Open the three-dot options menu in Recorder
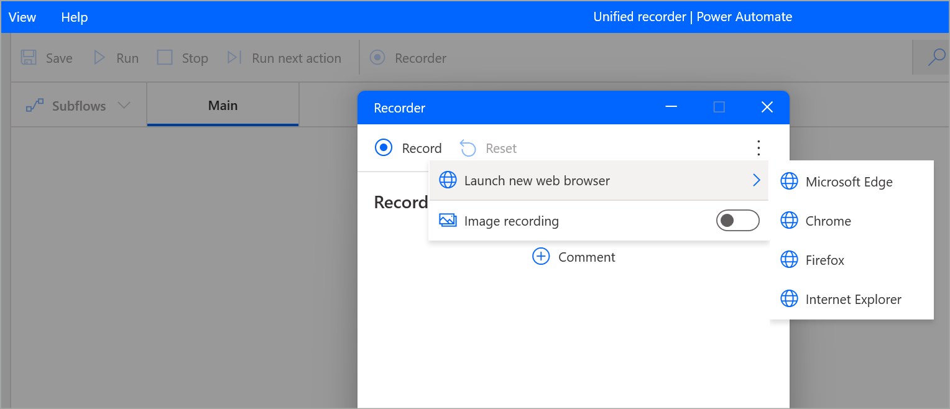 (758, 148)
